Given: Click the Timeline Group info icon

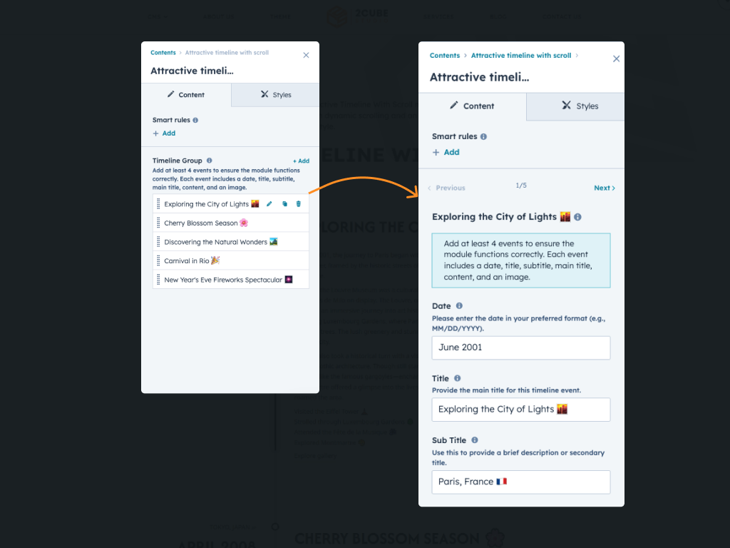Looking at the screenshot, I should coord(209,161).
